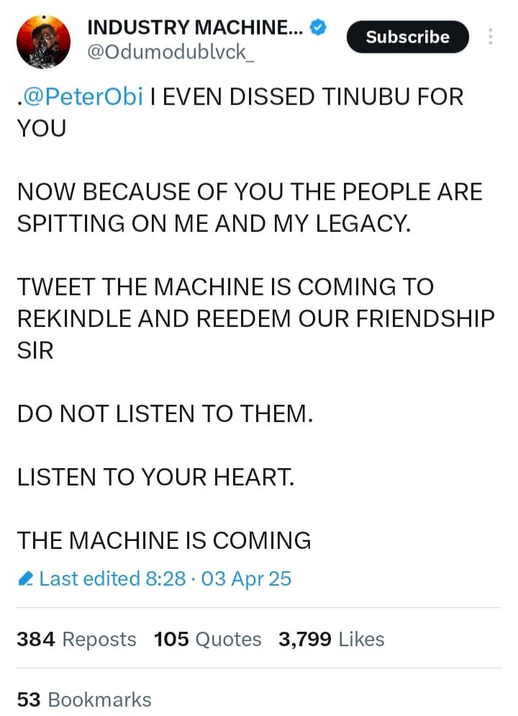Click the pencil edit-history icon
The height and width of the screenshot is (716, 518).
[x=26, y=578]
